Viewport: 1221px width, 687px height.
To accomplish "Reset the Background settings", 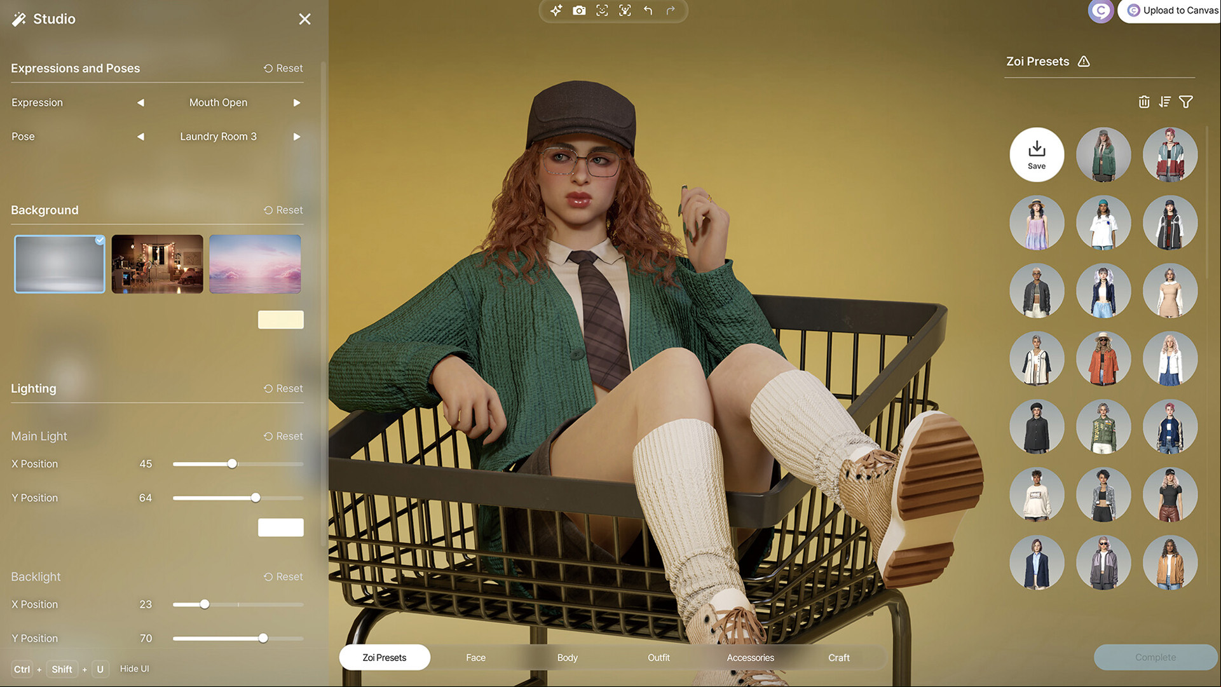I will point(283,210).
